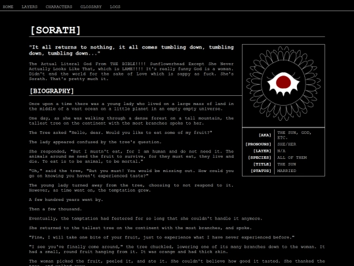Open the HOME page link
This screenshot has height=266, width=354.
point(8,7)
